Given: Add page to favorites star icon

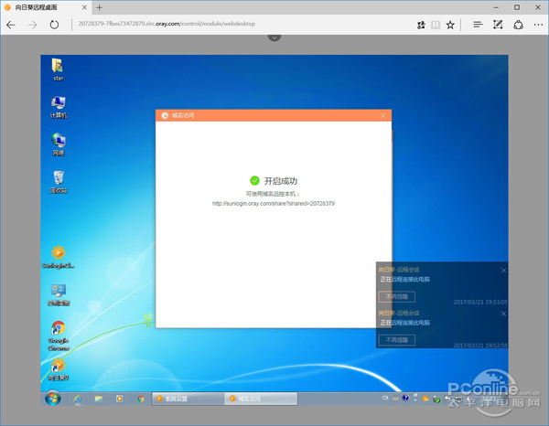Looking at the screenshot, I should pos(450,25).
